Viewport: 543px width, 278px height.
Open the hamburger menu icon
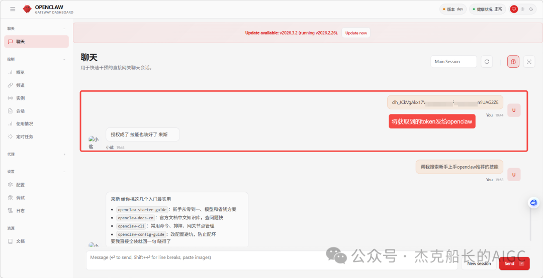tap(13, 10)
